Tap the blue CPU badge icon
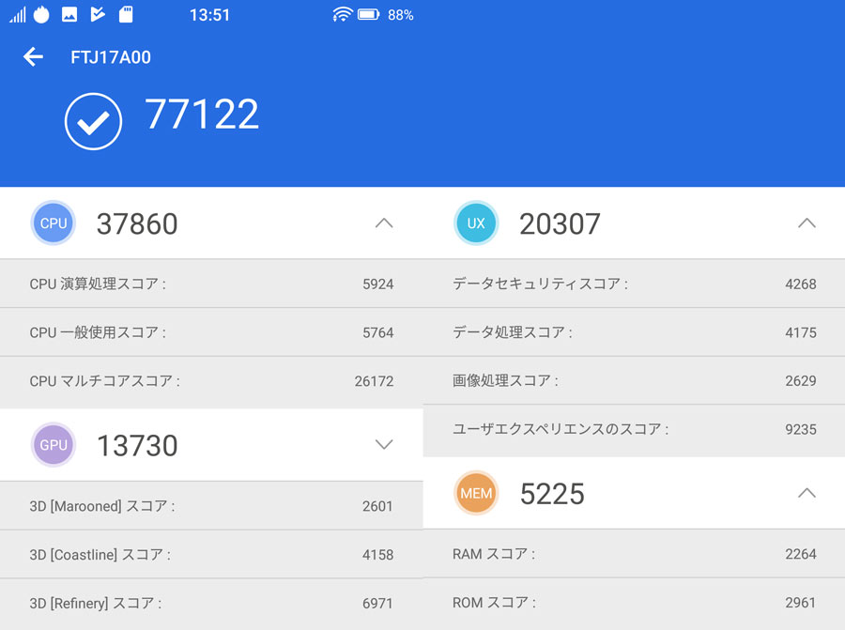 tap(53, 223)
